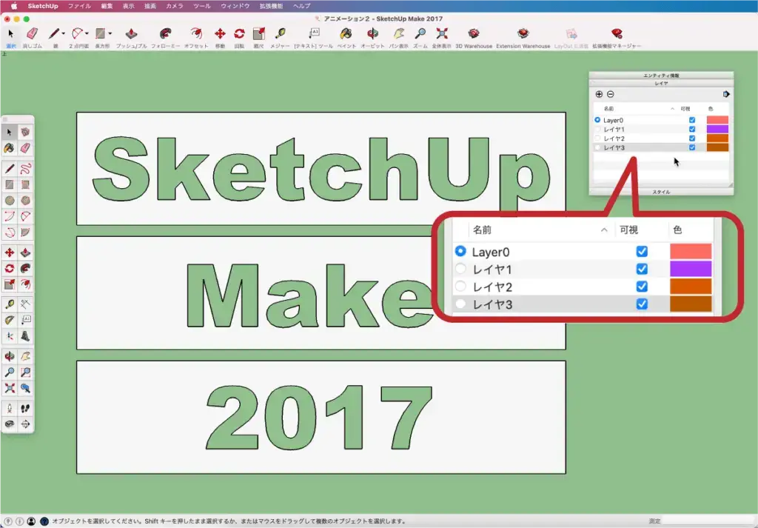Click the purple color swatch of レイヤ1 in small panel
The width and height of the screenshot is (758, 528).
point(717,129)
